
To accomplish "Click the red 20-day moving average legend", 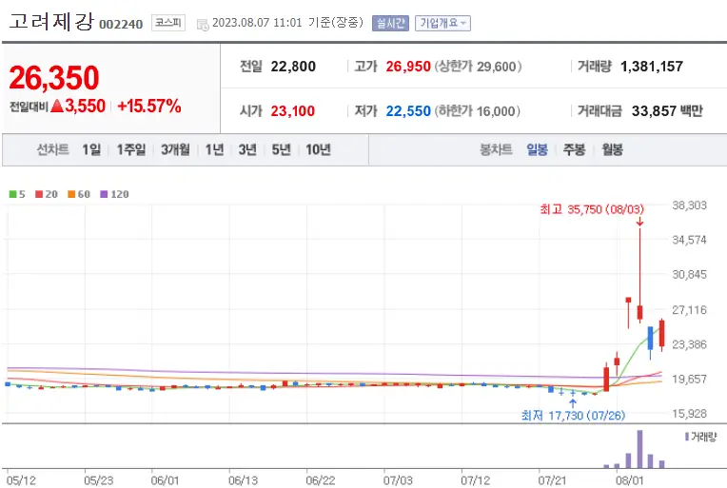I will (x=47, y=194).
